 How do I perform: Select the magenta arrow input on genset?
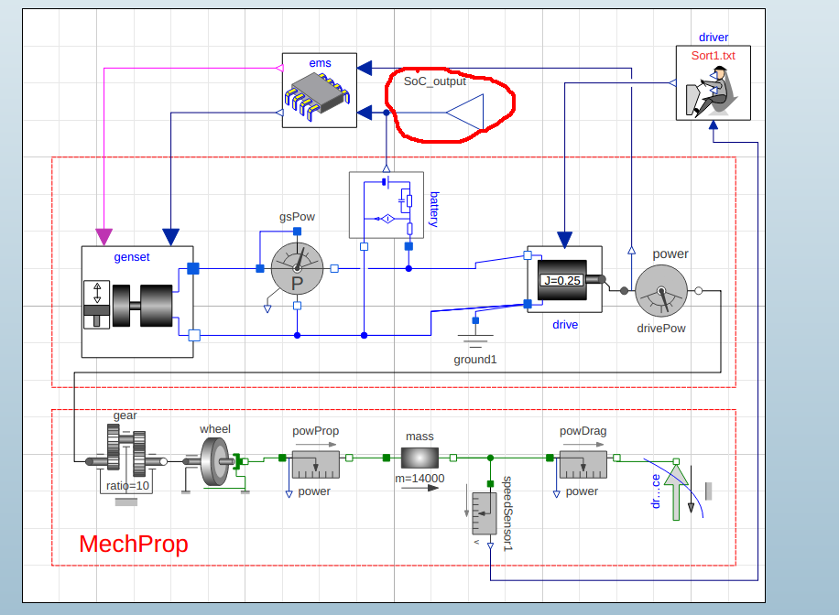click(104, 237)
